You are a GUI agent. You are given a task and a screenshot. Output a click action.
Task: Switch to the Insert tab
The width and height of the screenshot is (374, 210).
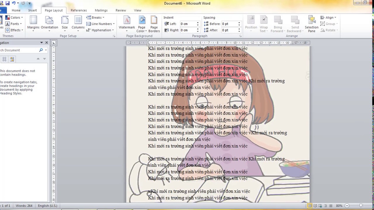click(32, 10)
